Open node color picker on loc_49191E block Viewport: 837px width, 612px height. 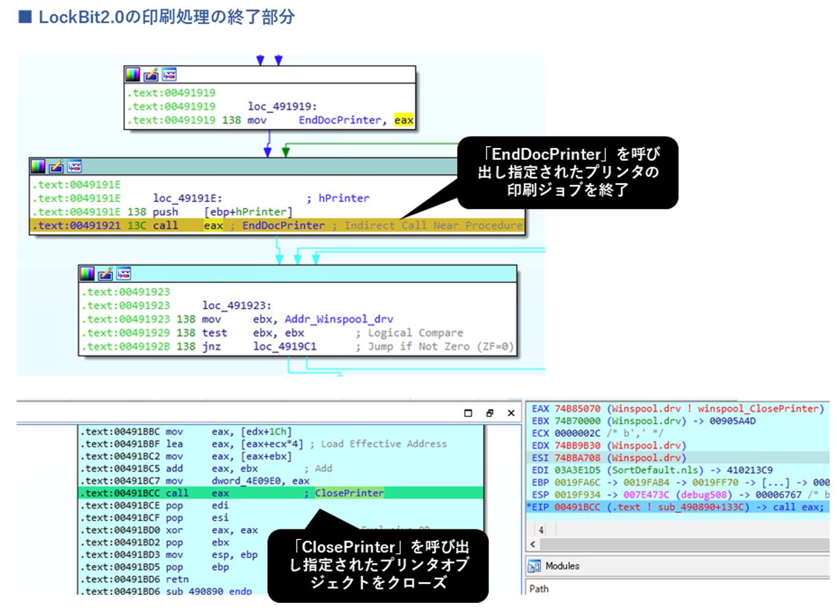pos(38,166)
